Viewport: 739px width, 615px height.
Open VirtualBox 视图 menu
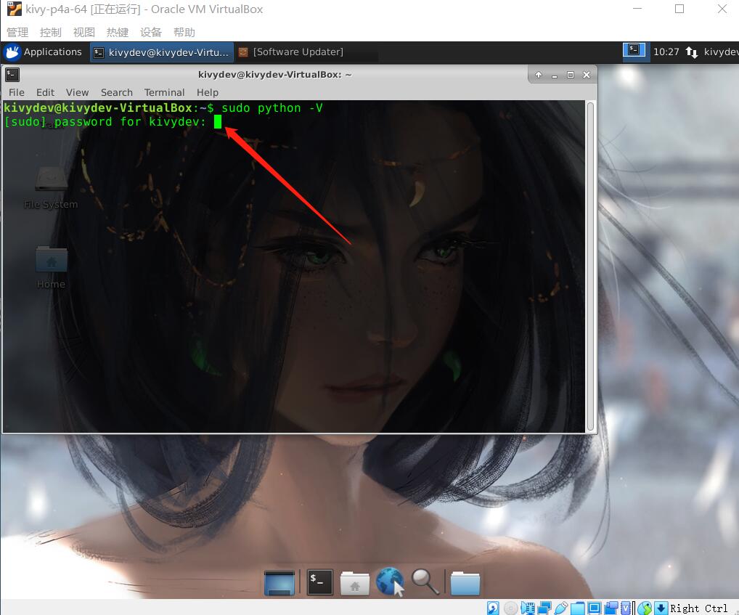click(x=84, y=32)
